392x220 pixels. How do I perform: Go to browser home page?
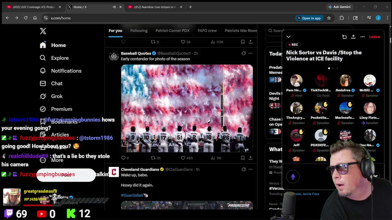pyautogui.click(x=35, y=18)
